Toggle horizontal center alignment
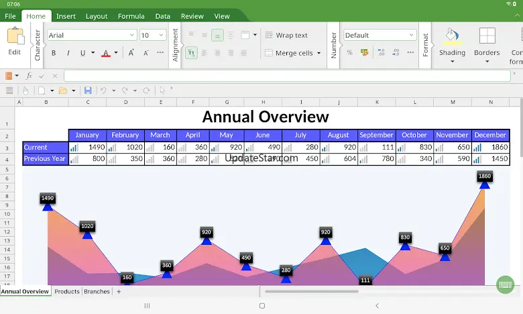This screenshot has height=314, width=523. pyautogui.click(x=217, y=53)
